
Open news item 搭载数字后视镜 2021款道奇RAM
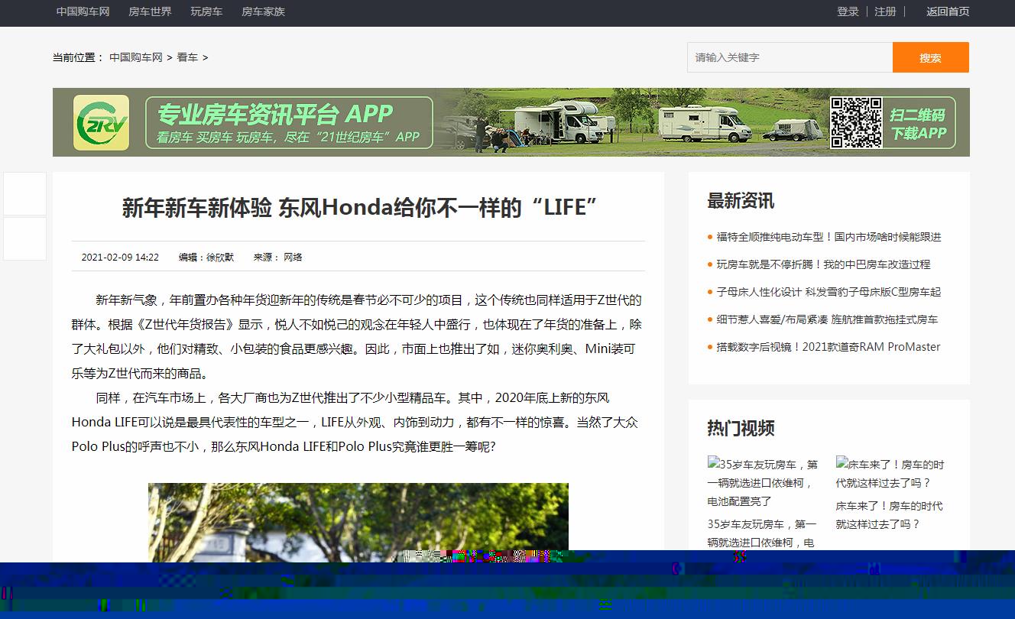[829, 347]
